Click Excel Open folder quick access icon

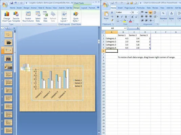point(132,3)
